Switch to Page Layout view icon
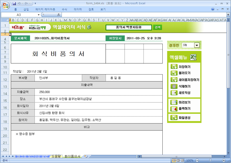The width and height of the screenshot is (231, 163). point(178,160)
